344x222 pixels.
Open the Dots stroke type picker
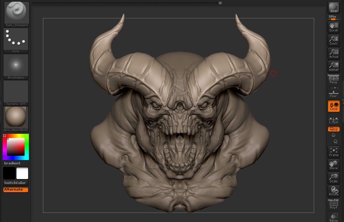point(16,40)
